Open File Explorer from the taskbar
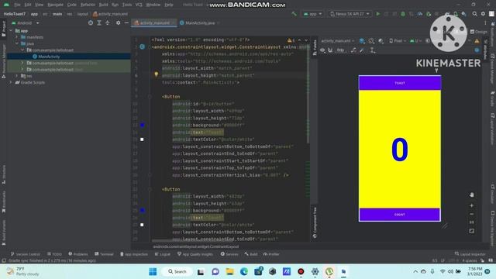The width and height of the screenshot is (496, 279). (229, 271)
